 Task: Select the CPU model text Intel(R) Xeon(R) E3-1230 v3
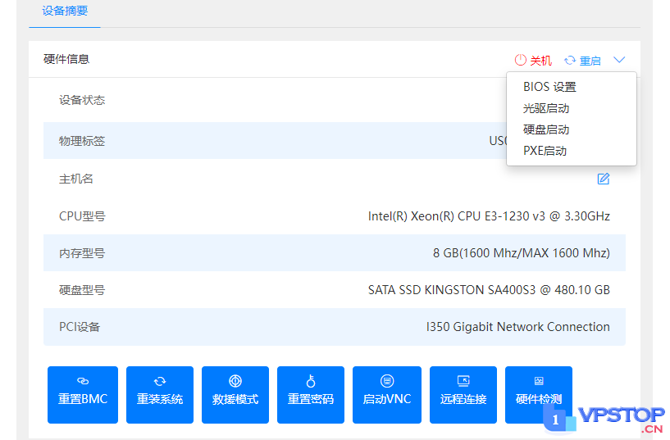(489, 216)
